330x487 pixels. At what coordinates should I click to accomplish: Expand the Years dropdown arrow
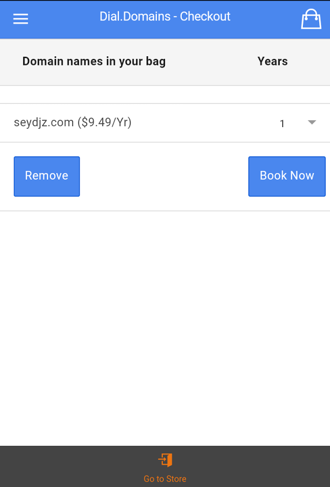[312, 122]
